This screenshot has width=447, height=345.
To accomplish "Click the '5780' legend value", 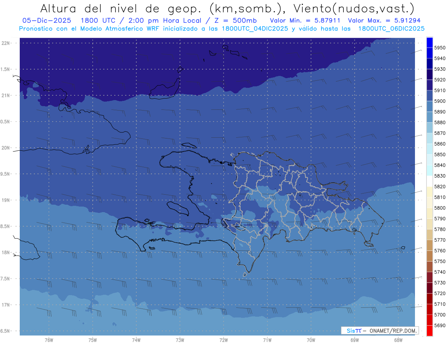I will [440, 229].
